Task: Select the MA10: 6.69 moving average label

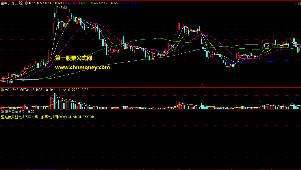Action: tap(53, 3)
